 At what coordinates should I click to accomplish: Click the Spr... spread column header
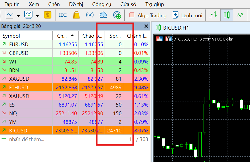click(x=114, y=36)
